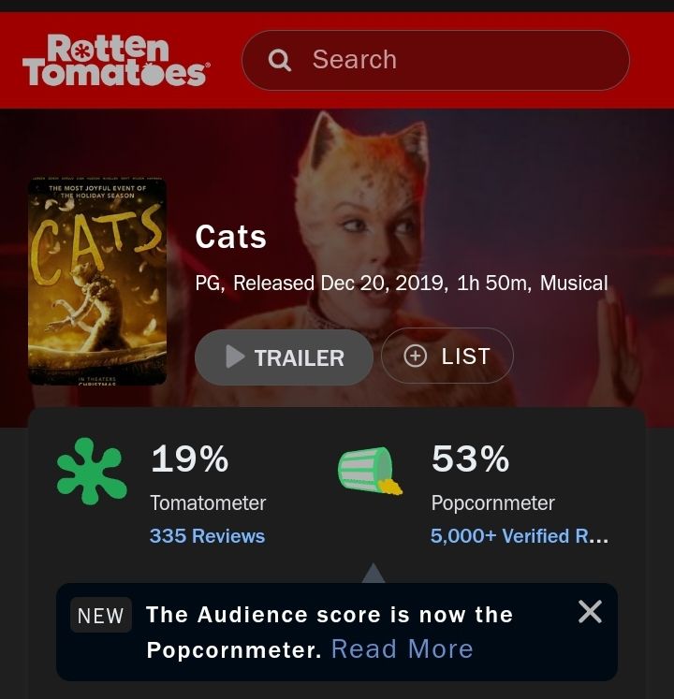Click the magnifying glass search icon
This screenshot has height=699, width=674.
(280, 60)
